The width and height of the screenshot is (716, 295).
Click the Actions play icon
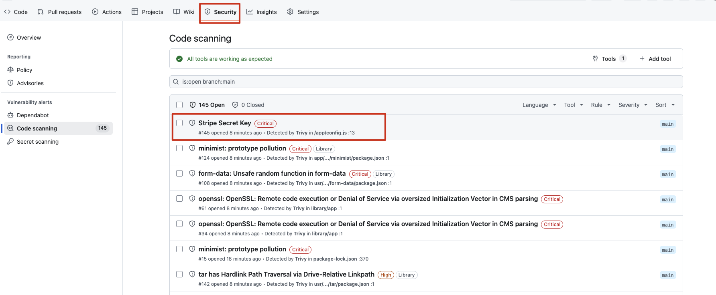point(95,12)
